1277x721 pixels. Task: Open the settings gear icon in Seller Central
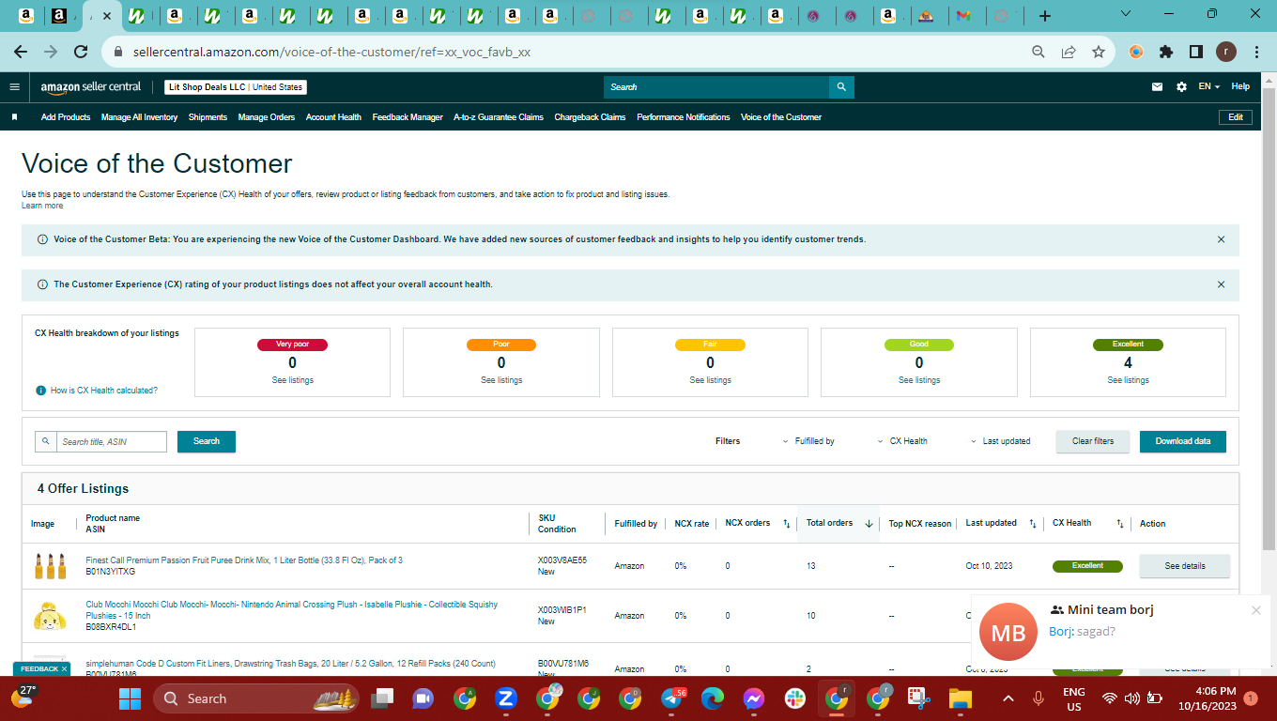1181,87
